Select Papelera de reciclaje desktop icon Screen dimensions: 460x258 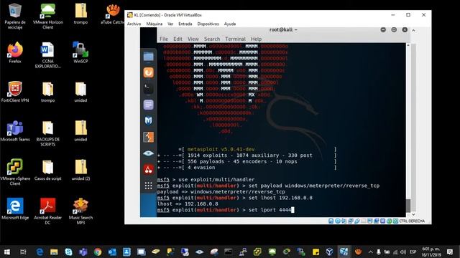click(x=15, y=16)
